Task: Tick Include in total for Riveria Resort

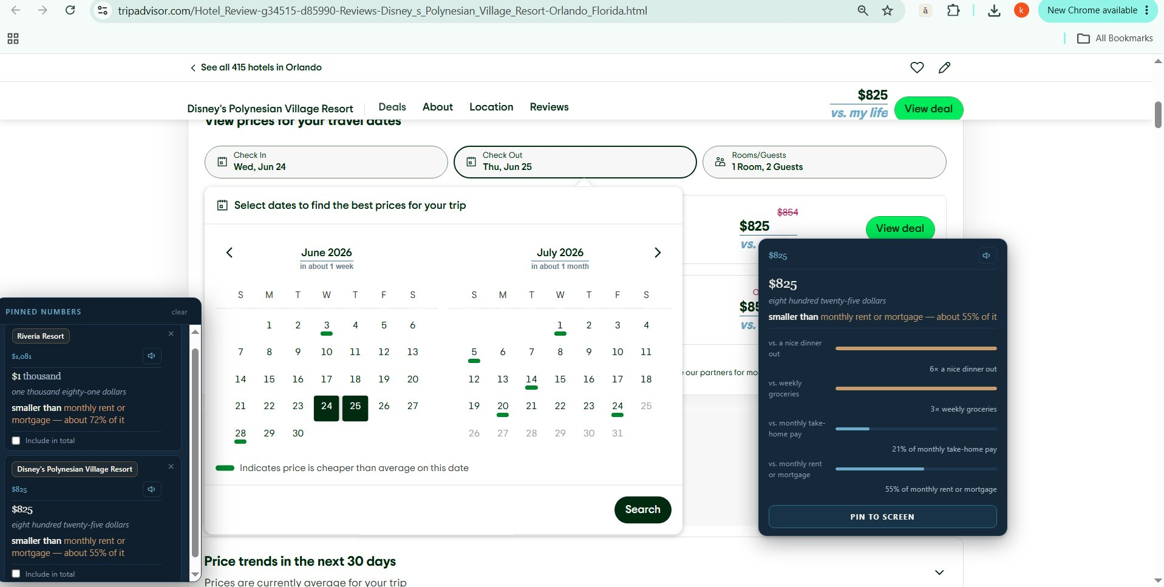Action: coord(16,441)
